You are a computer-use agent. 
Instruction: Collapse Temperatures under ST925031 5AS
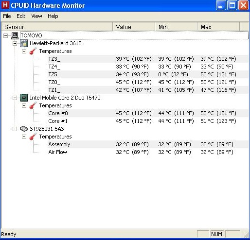coord(24,137)
